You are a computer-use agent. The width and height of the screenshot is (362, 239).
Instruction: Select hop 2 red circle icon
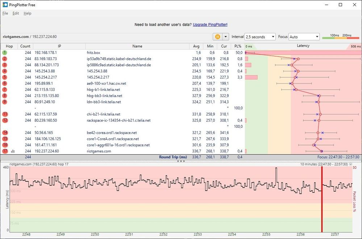(5, 59)
